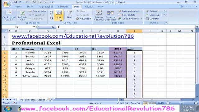Customize Quick Access Toolbar dropdown
Screen dimensions: 199x112
click(x=53, y=2)
